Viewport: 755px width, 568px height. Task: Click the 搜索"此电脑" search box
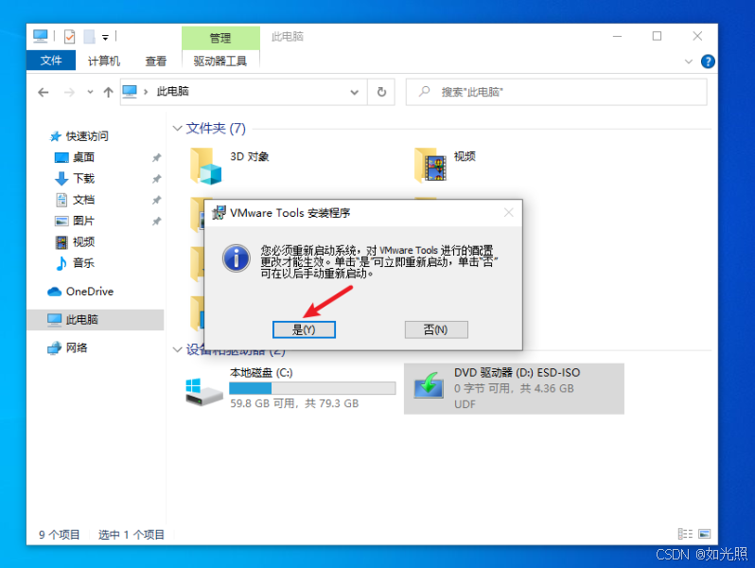tap(556, 92)
